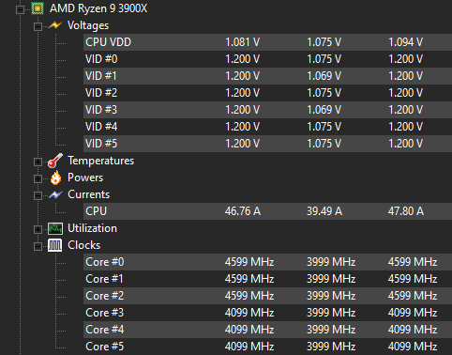Collapse the Clocks section
The height and width of the screenshot is (355, 452).
pyautogui.click(x=38, y=246)
